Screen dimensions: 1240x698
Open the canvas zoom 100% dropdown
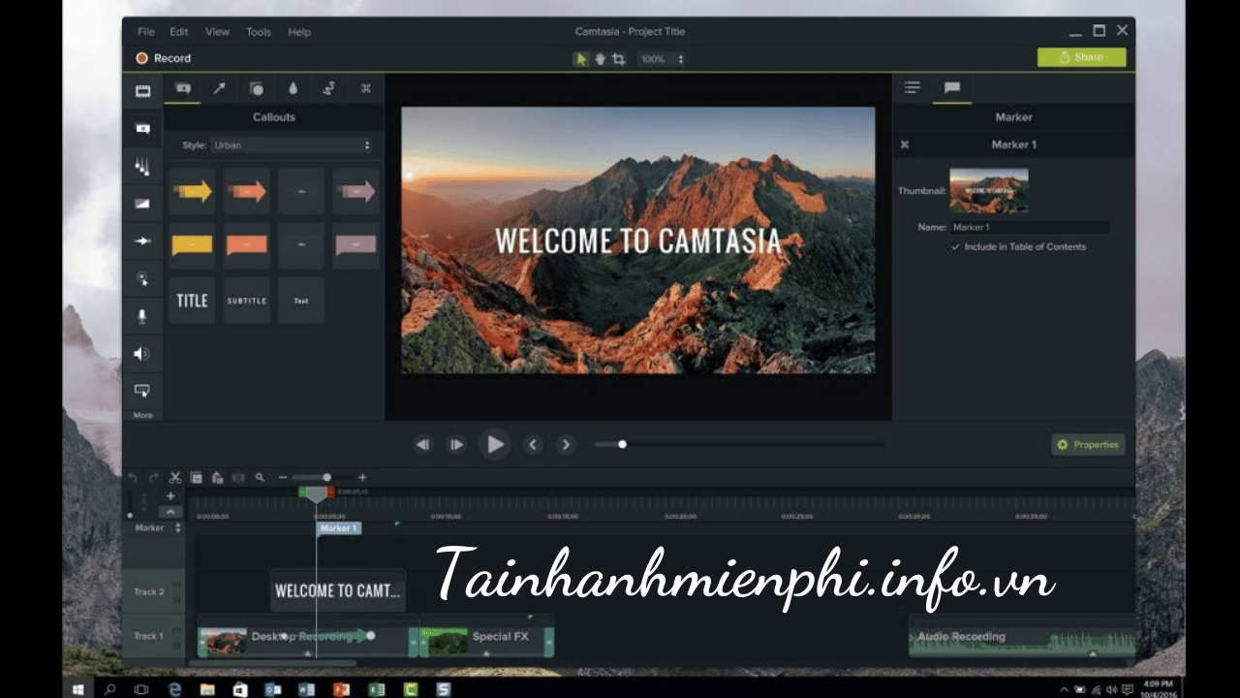[x=662, y=59]
